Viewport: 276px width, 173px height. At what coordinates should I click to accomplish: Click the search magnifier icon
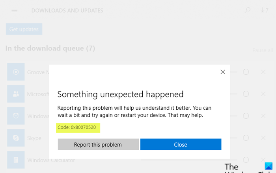(x=247, y=11)
